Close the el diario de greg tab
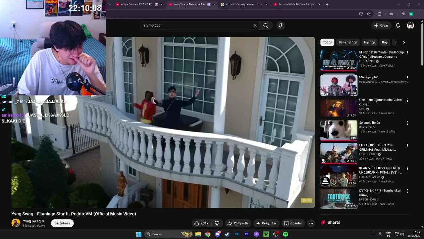The height and width of the screenshot is (239, 424). pyautogui.click(x=267, y=4)
